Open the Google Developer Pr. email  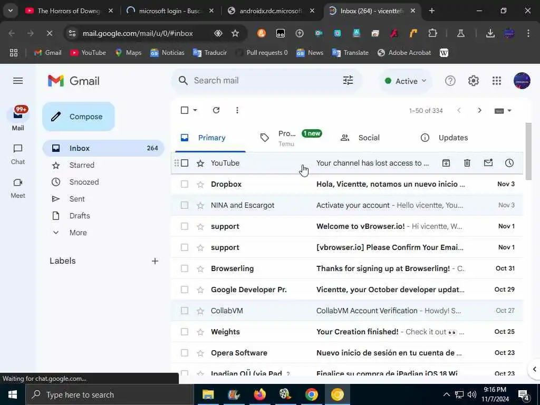click(x=347, y=290)
